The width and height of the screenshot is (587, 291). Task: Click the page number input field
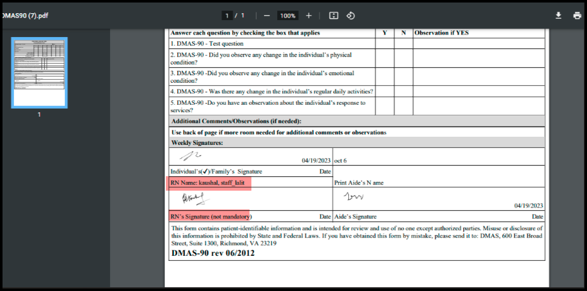pyautogui.click(x=226, y=16)
